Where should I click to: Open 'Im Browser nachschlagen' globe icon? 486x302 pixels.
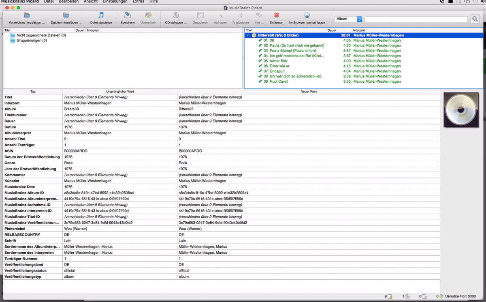307,15
